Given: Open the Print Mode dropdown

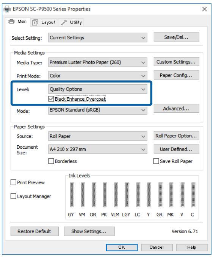Looking at the screenshot, I should [98, 76].
